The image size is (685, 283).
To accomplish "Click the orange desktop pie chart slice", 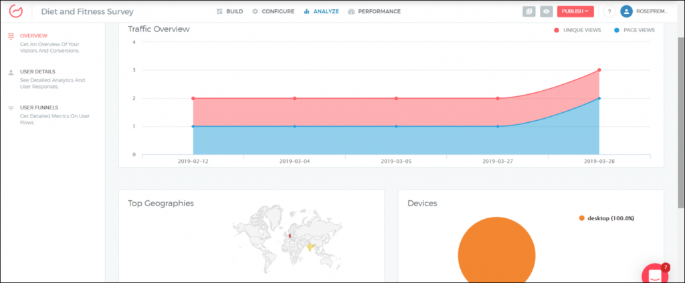I will tap(496, 254).
